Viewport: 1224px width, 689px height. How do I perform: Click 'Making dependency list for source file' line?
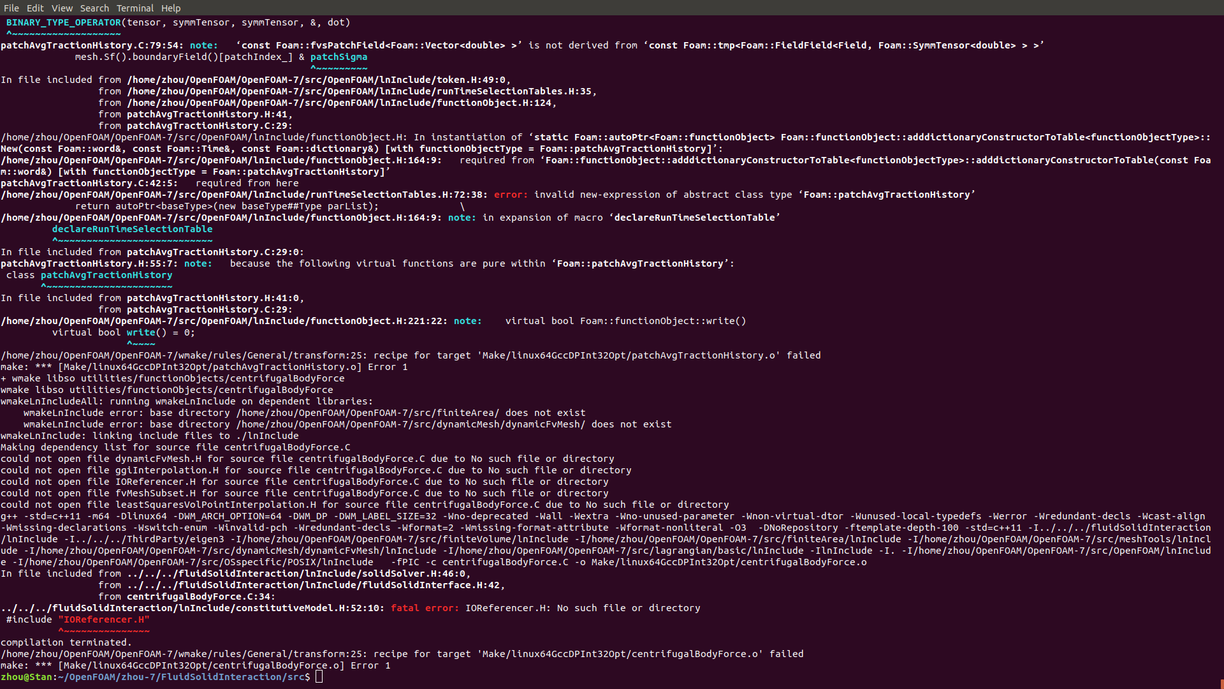tap(175, 447)
